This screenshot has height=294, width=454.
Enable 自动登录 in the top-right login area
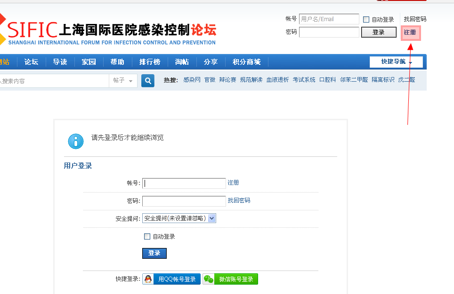tap(365, 19)
